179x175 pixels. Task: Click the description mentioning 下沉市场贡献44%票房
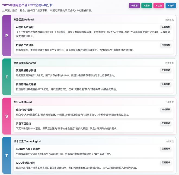(67, 129)
